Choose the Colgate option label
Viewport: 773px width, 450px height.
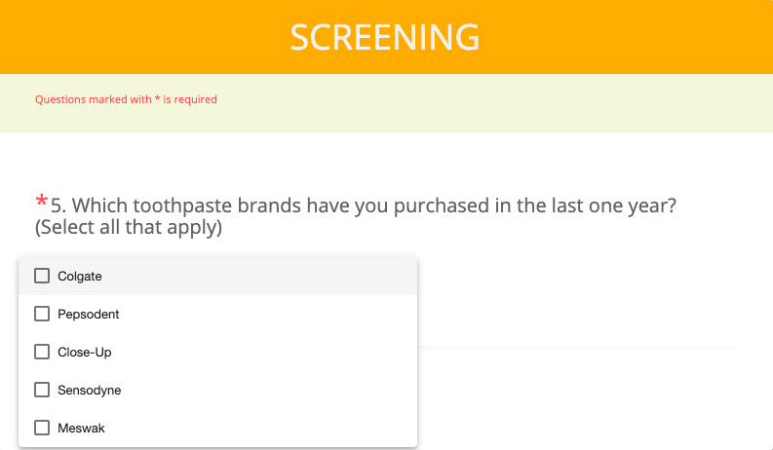79,277
